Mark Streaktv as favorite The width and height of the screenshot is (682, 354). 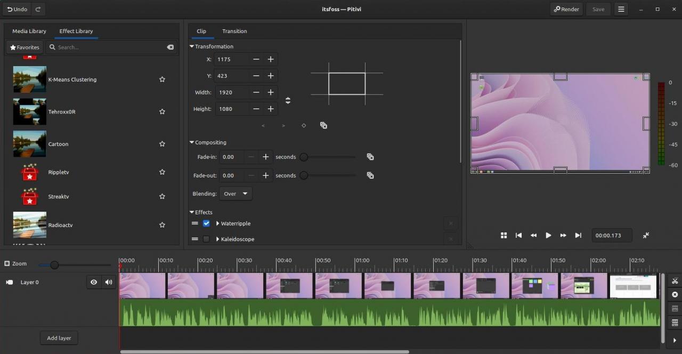[x=162, y=197]
